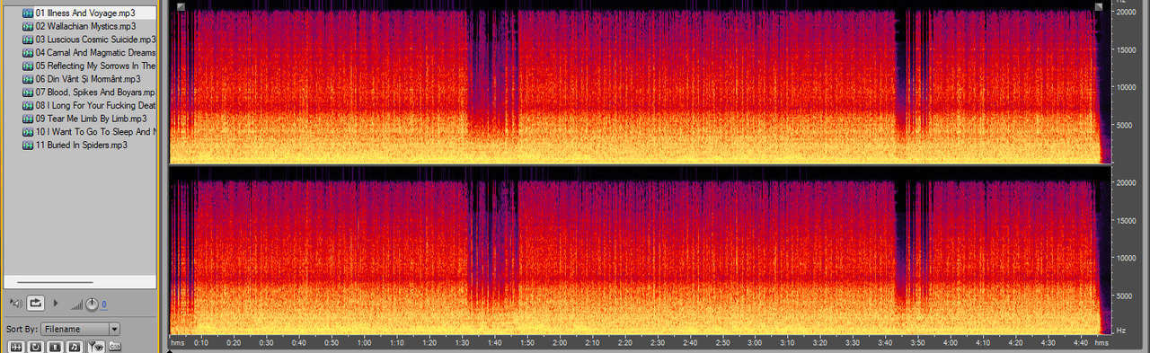Click audio file icon of 04 Carnal And Magmatic
This screenshot has height=353, width=1150.
(x=28, y=52)
